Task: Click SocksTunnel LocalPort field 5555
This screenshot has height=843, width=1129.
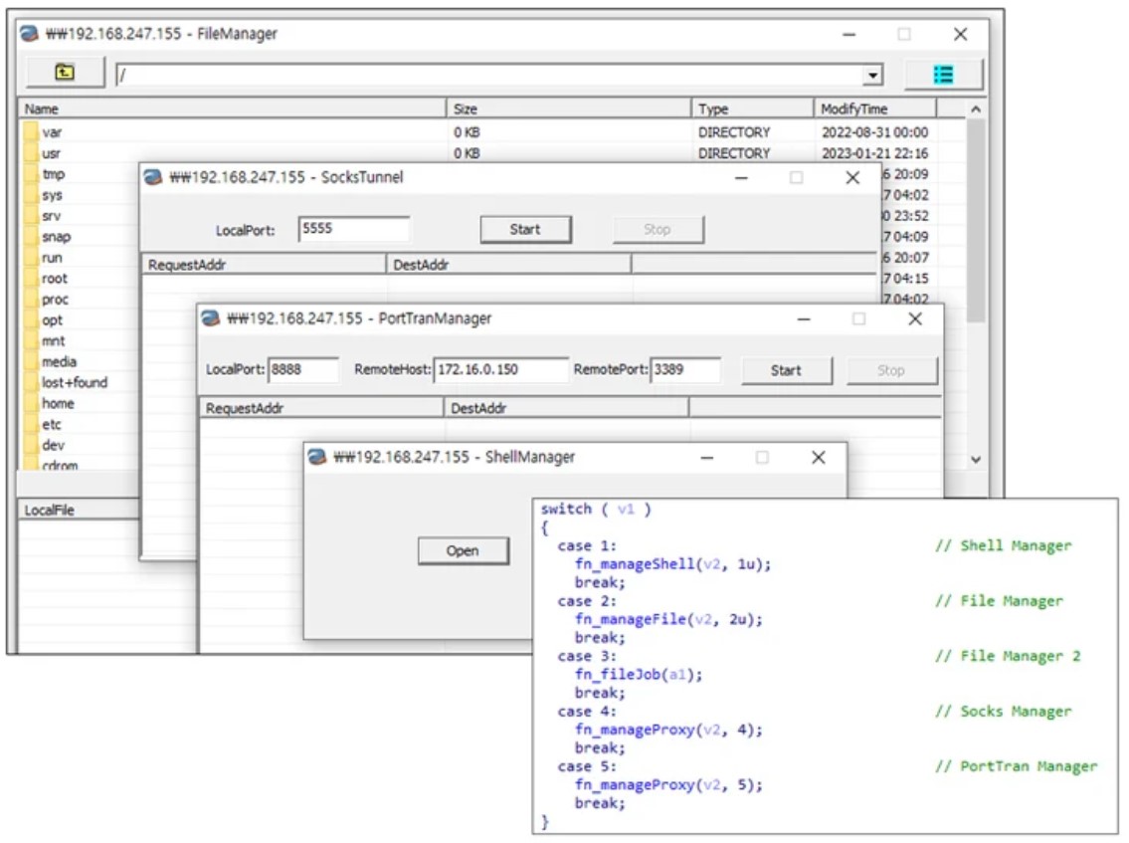Action: [353, 229]
